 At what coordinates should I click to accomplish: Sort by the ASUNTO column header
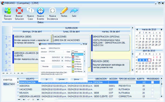pos(30,79)
